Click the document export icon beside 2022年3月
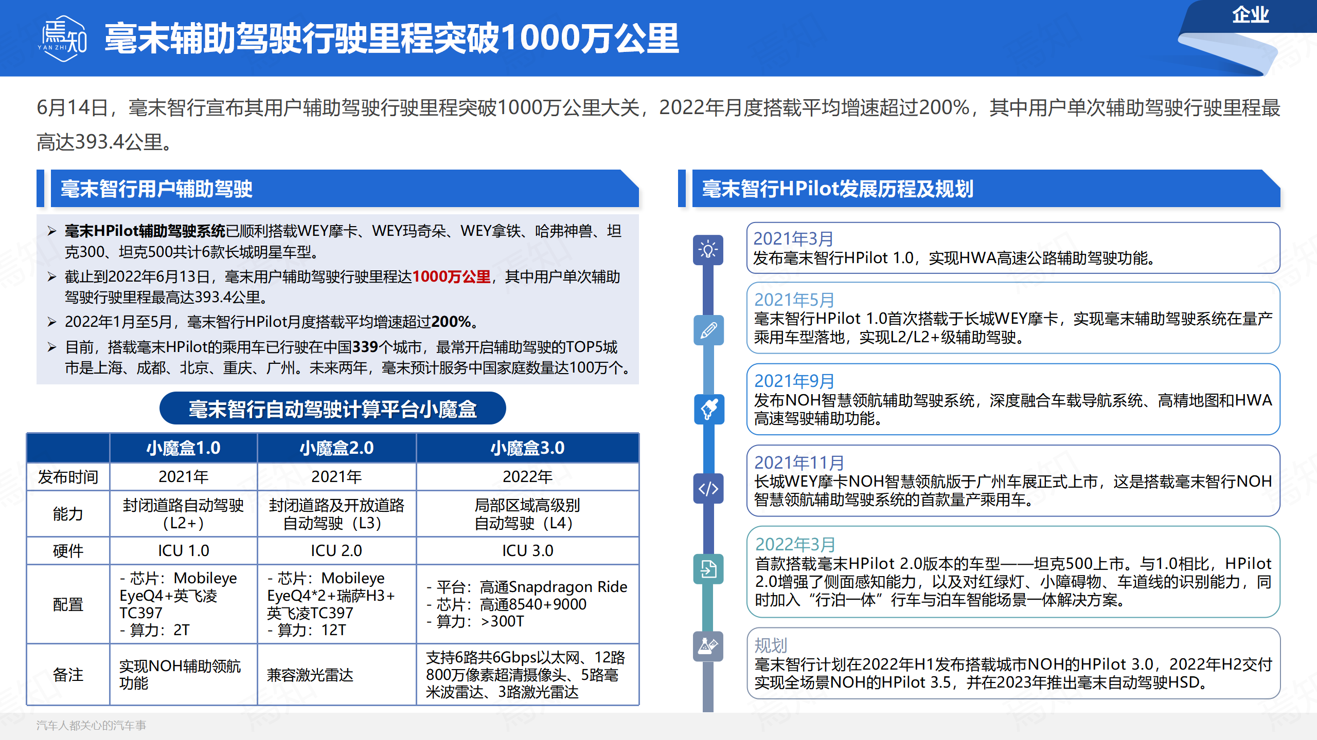Image resolution: width=1317 pixels, height=740 pixels. coord(708,569)
